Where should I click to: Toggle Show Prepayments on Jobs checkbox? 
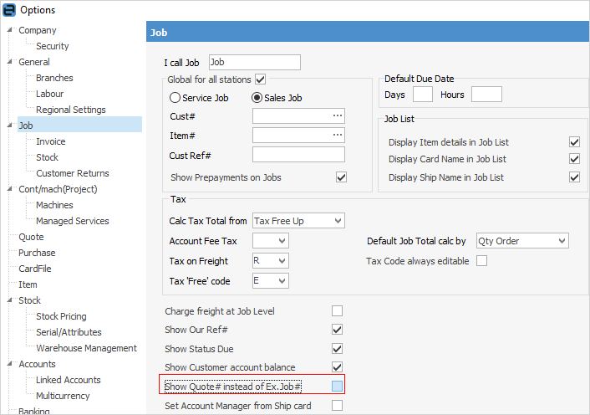click(341, 177)
